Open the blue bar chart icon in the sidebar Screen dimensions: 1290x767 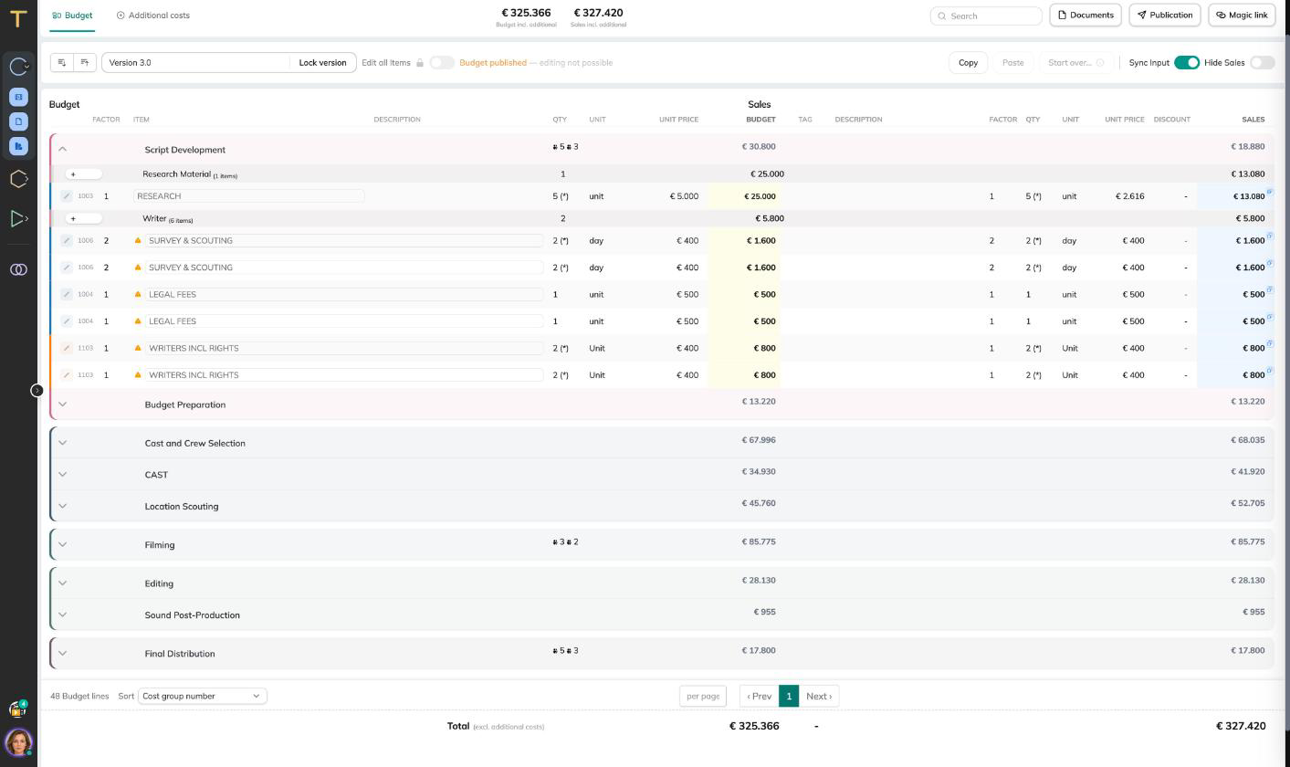(x=18, y=145)
